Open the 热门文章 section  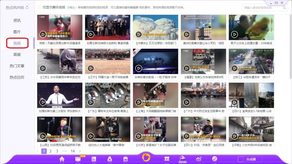(17, 66)
